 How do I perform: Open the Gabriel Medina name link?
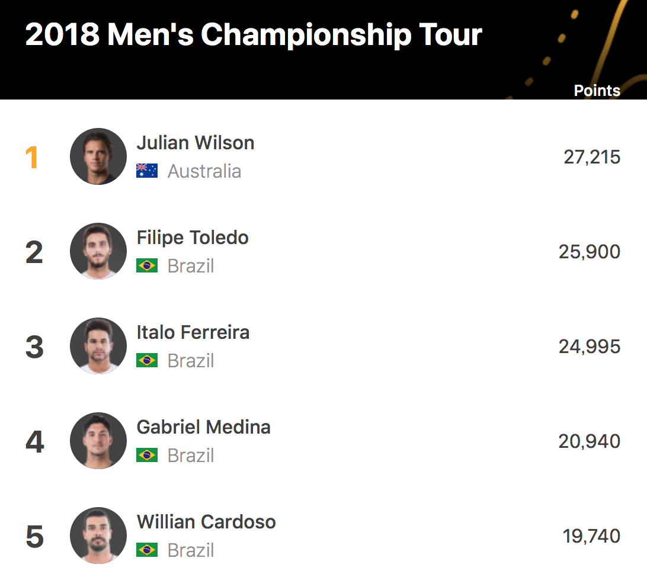204,427
